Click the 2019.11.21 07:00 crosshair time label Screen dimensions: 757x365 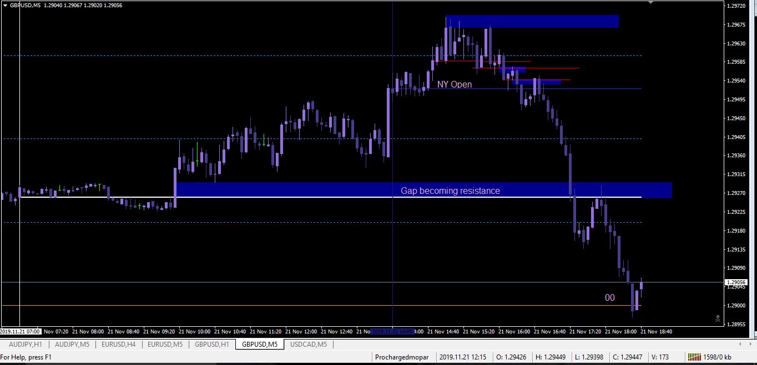(x=21, y=331)
